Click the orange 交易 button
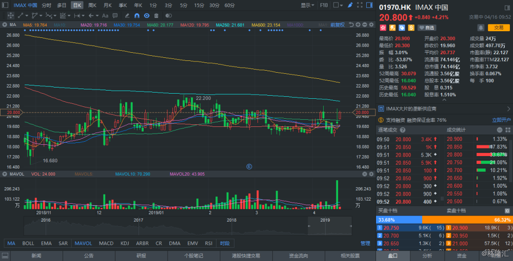This screenshot has height=261, width=513. tap(498, 28)
